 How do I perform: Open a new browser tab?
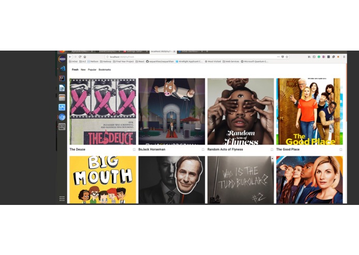207,52
